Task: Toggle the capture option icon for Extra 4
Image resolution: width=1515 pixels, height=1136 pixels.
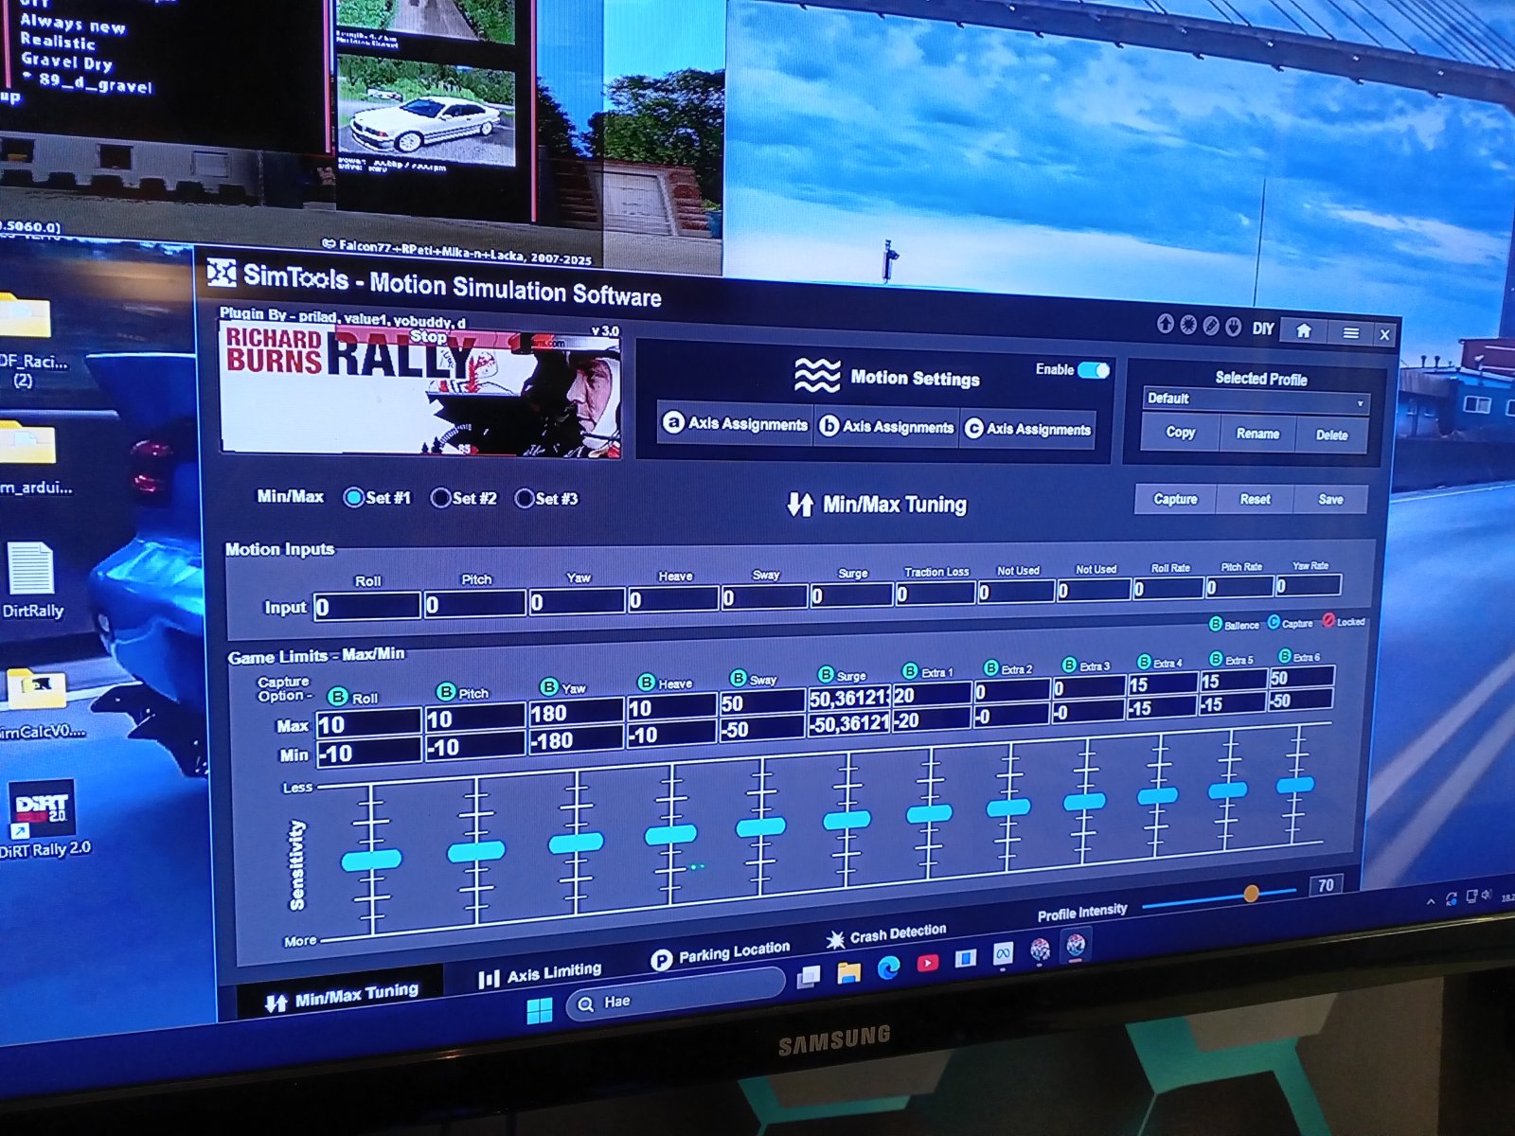Action: (x=1144, y=661)
